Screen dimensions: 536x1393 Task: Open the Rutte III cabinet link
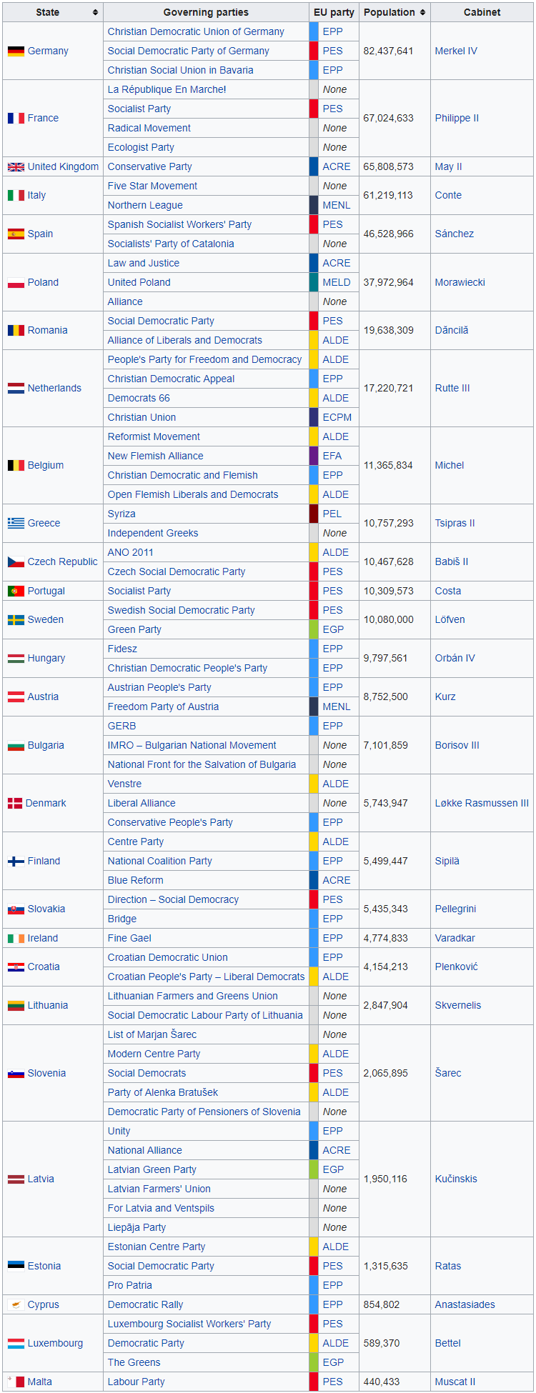point(452,389)
